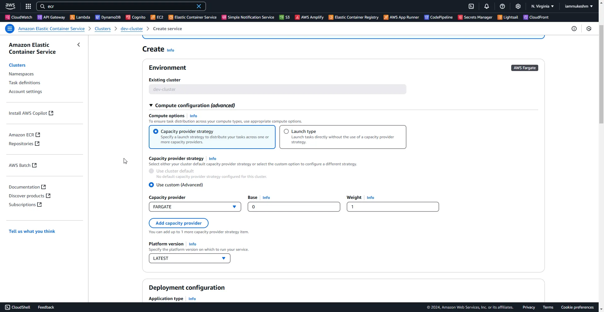Open the FARGATE capacity provider dropdown
The height and width of the screenshot is (312, 604).
(x=195, y=207)
